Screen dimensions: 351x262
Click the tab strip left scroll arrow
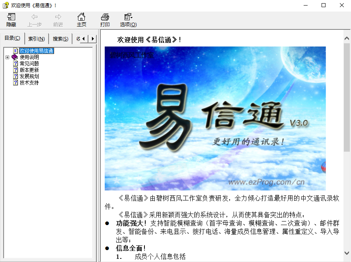pyautogui.click(x=84, y=39)
